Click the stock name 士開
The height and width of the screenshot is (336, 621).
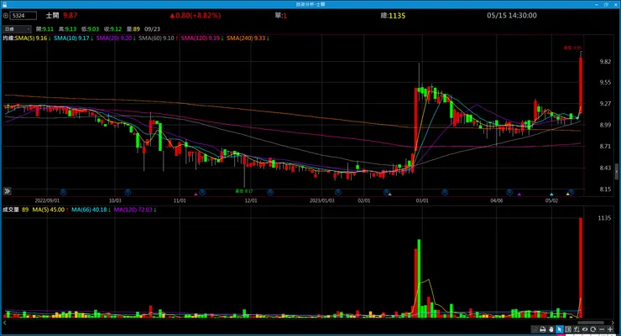(52, 15)
